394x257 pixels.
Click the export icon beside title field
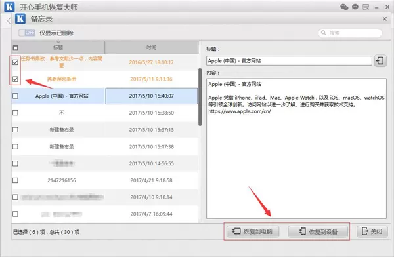point(380,61)
